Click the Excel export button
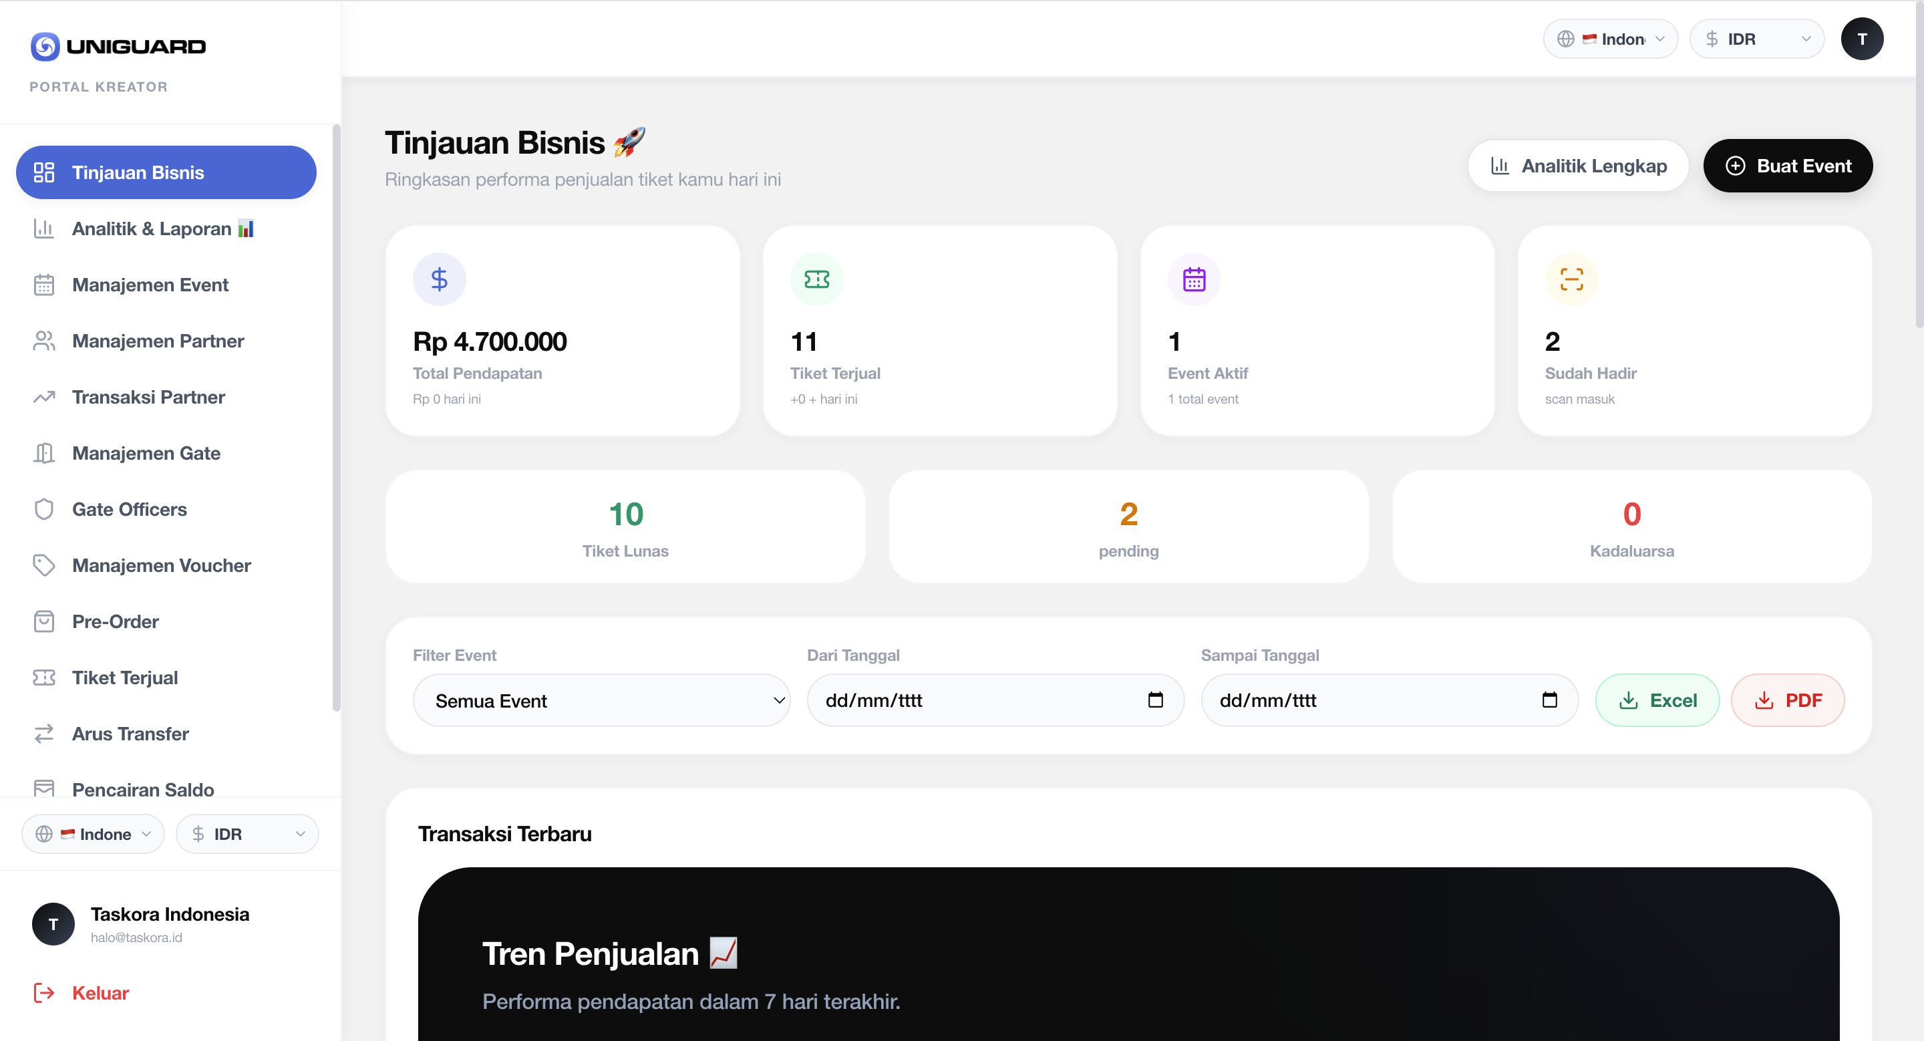Viewport: 1924px width, 1041px height. click(x=1657, y=700)
